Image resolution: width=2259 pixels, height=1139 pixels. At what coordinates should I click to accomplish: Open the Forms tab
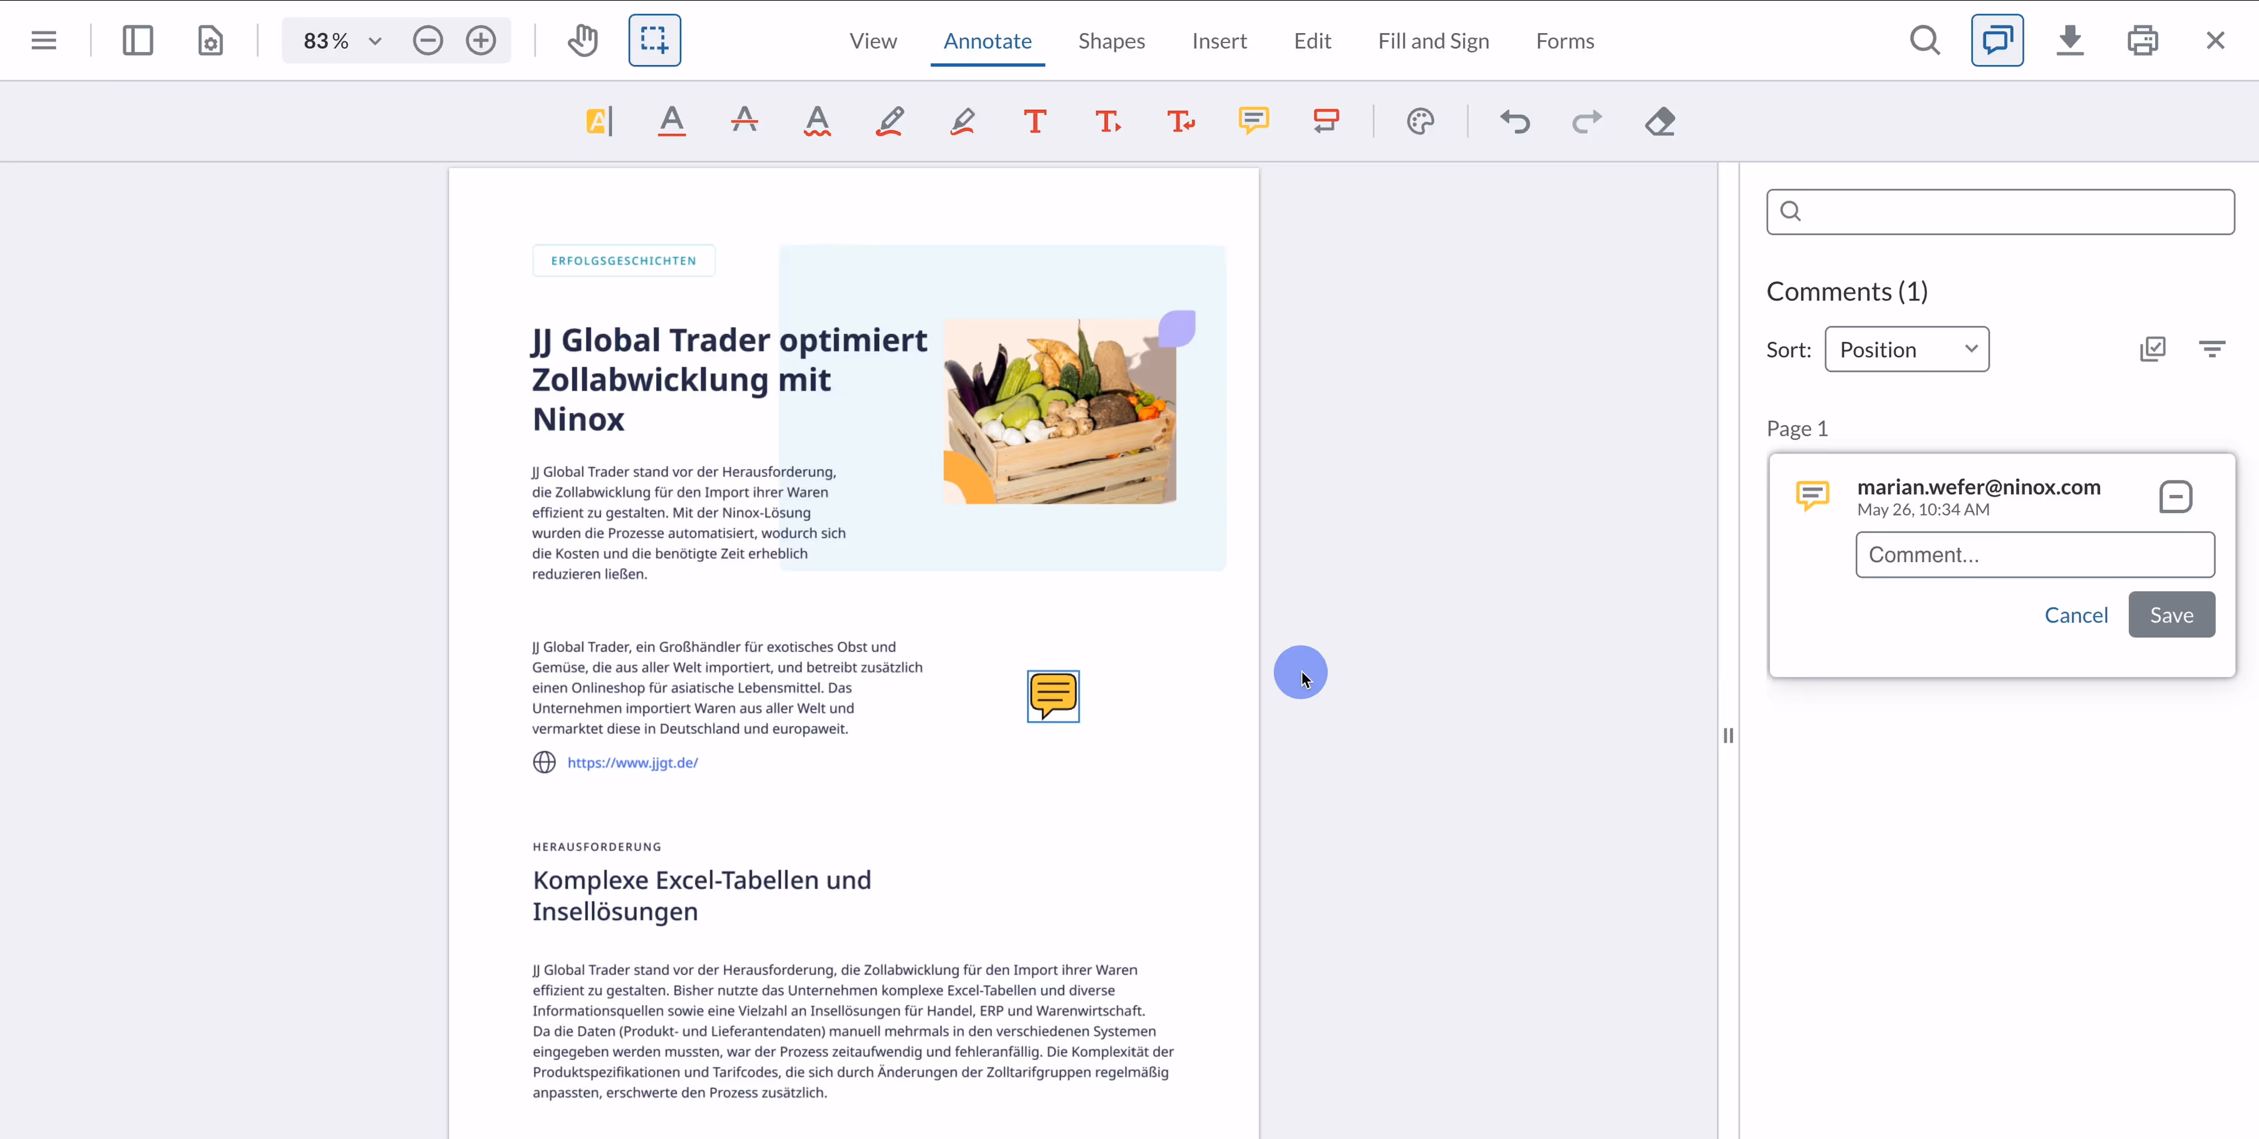1565,40
